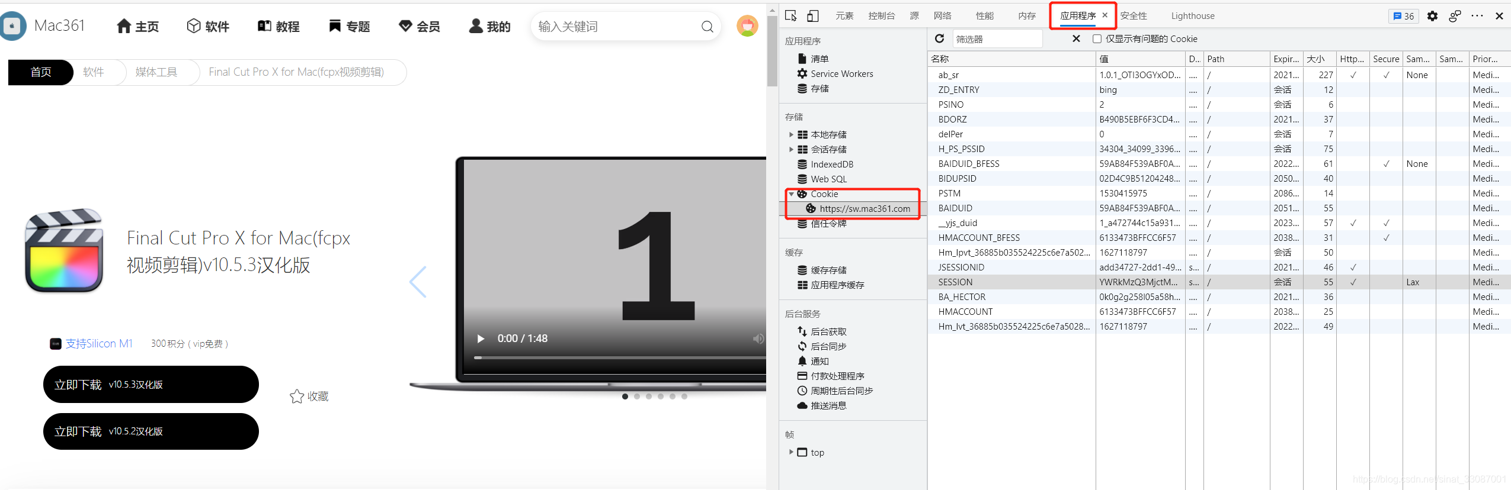Click 立即下载 v10.5.3汉化版 button

coord(151,384)
